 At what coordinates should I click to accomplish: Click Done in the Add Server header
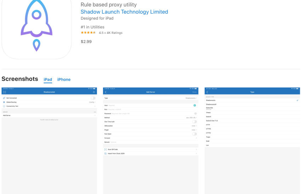pos(194,92)
